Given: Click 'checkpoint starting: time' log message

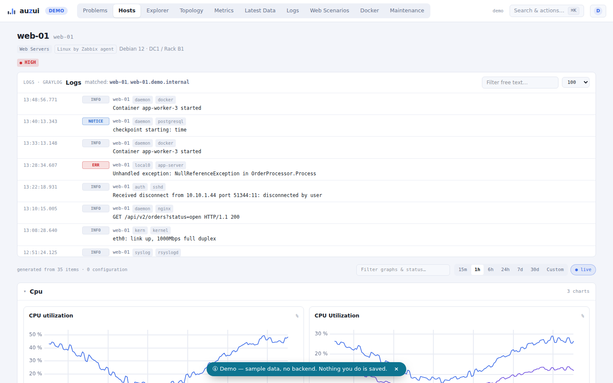Looking at the screenshot, I should (x=149, y=130).
